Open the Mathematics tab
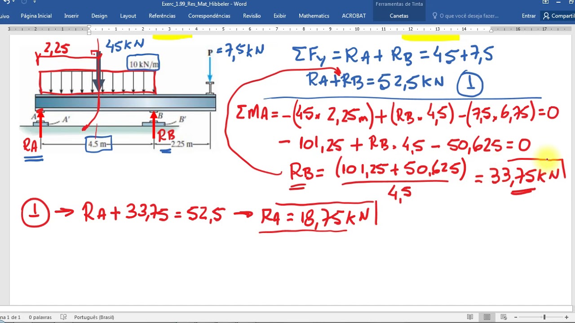 pyautogui.click(x=314, y=16)
